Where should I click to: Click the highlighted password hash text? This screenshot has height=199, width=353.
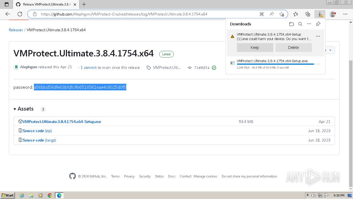(x=80, y=87)
